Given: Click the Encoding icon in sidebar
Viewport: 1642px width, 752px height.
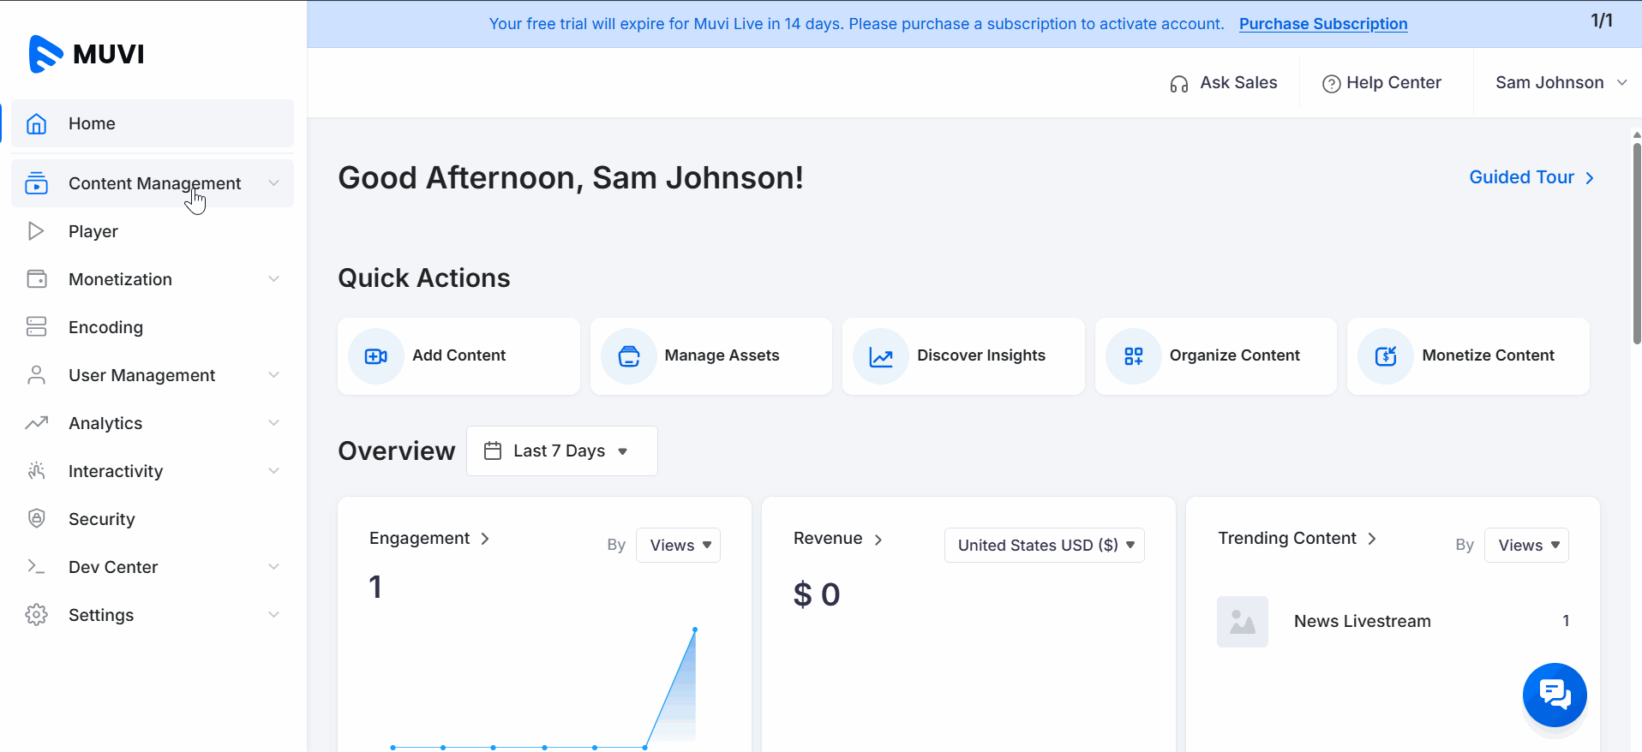Looking at the screenshot, I should click(36, 327).
